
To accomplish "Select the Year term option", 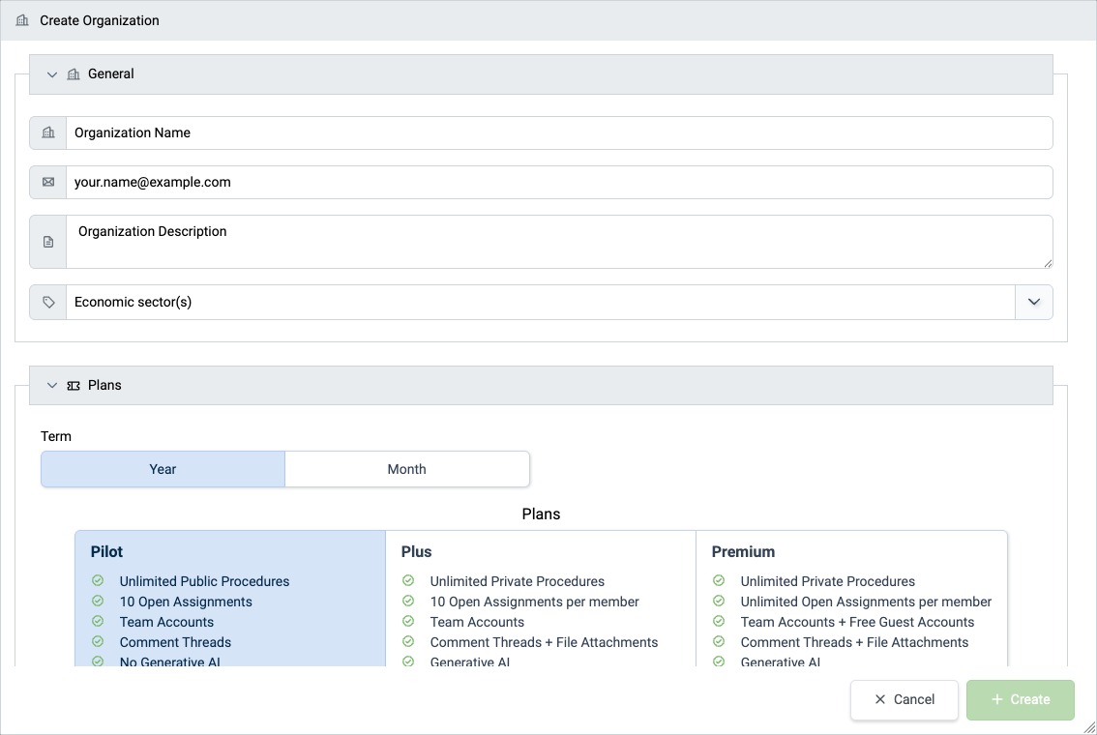I will click(163, 469).
